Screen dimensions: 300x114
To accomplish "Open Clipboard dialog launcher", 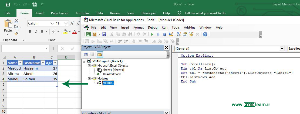I will coord(23,40).
